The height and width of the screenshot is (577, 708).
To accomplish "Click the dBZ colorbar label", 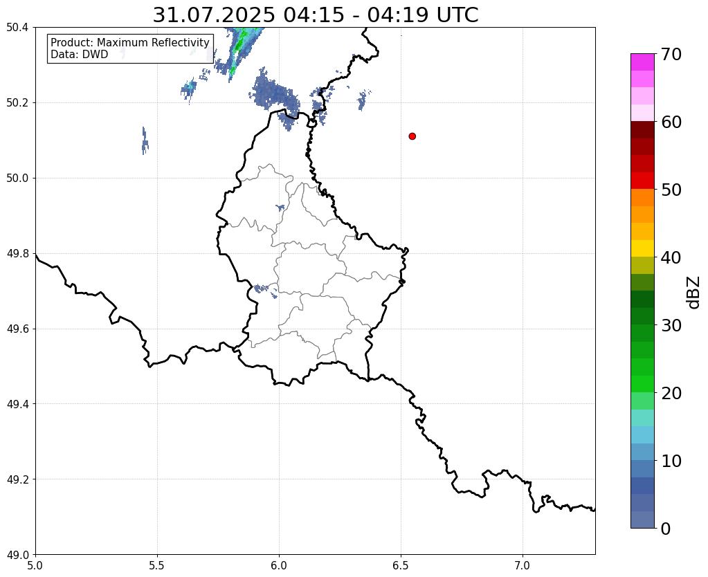I will 694,293.
